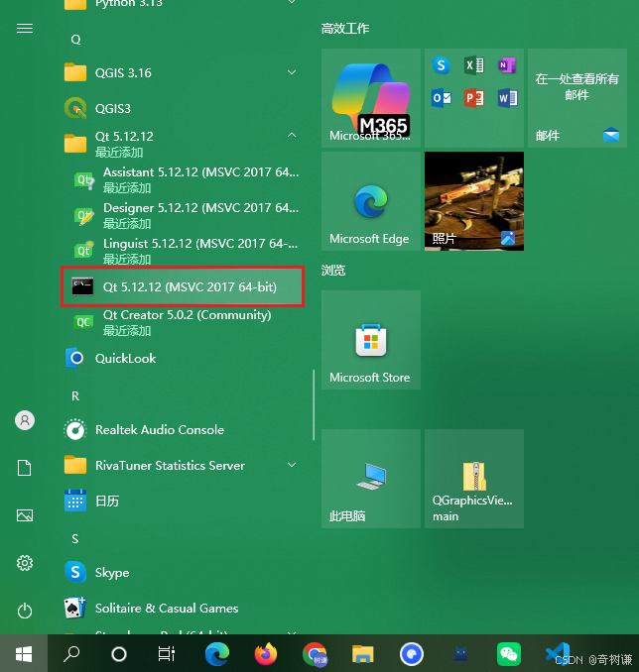Open Microsoft Edge from taskbar
The height and width of the screenshot is (672, 639).
[217, 654]
